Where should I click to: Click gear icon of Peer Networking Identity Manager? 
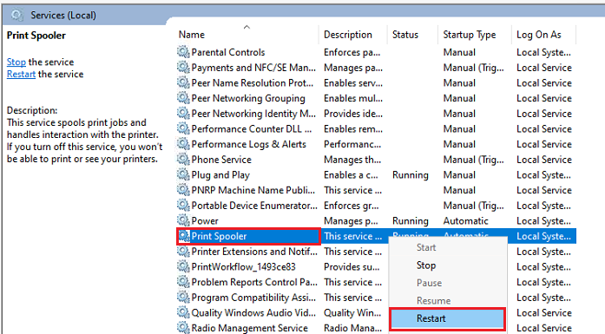(x=183, y=114)
